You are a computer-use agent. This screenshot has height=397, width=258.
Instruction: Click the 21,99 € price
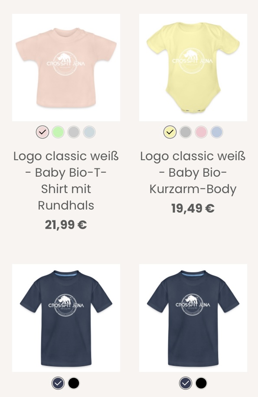pos(66,225)
